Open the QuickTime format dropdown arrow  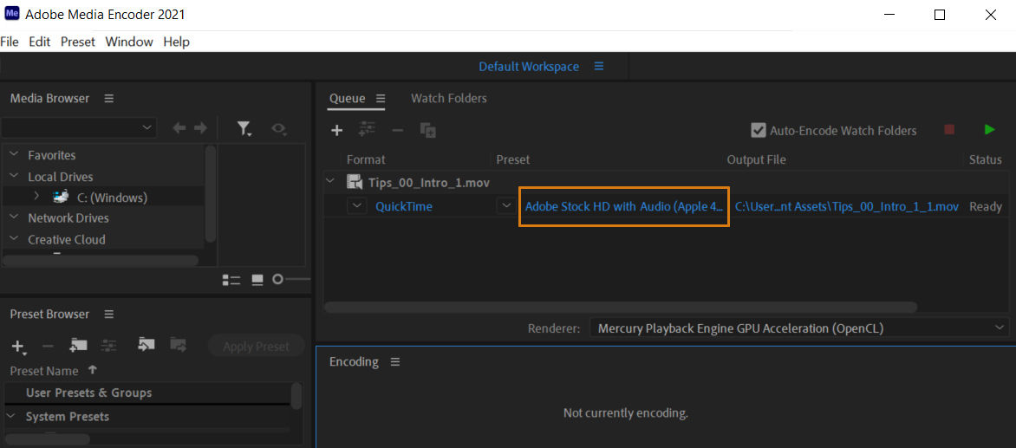coord(357,206)
